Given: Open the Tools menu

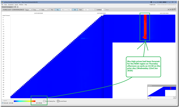Looking at the screenshot, I should coord(5,5).
